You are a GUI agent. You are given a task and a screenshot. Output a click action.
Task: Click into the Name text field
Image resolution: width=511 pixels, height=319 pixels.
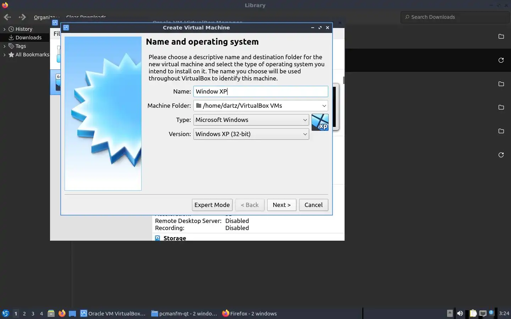coord(261,91)
